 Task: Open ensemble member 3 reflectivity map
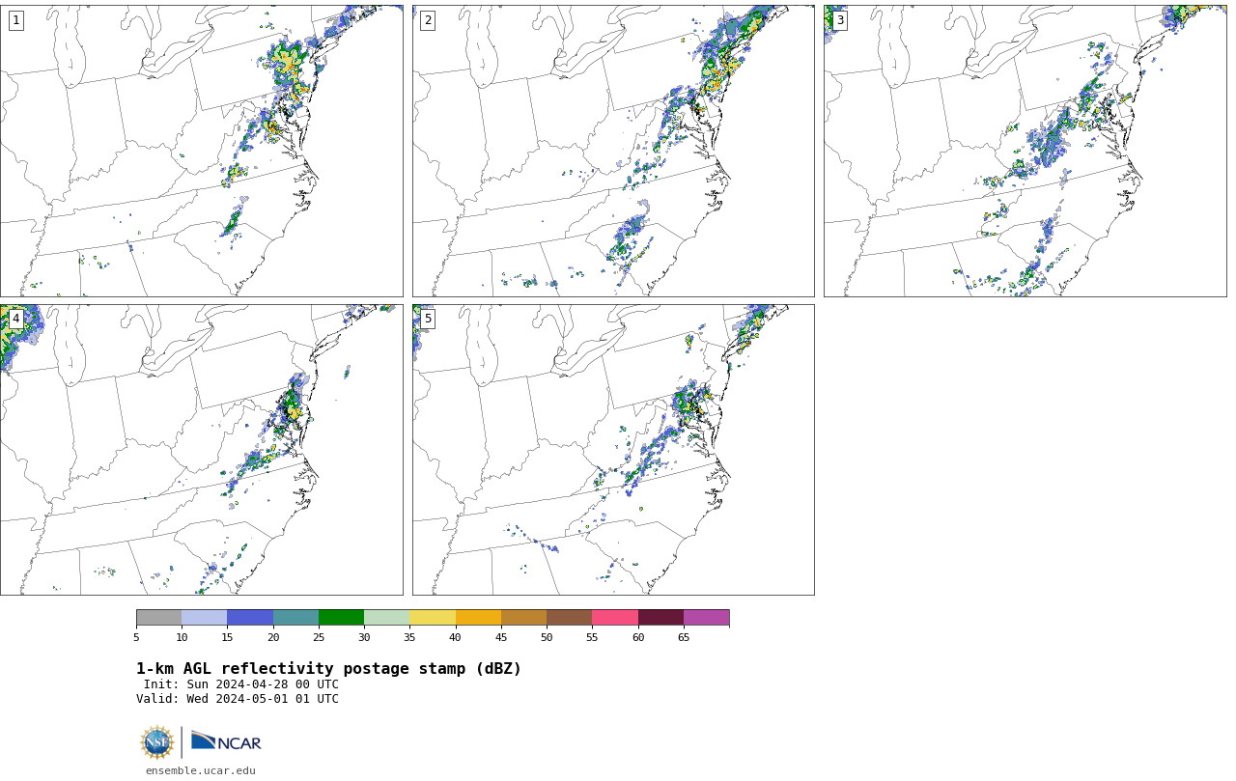pyautogui.click(x=1025, y=151)
